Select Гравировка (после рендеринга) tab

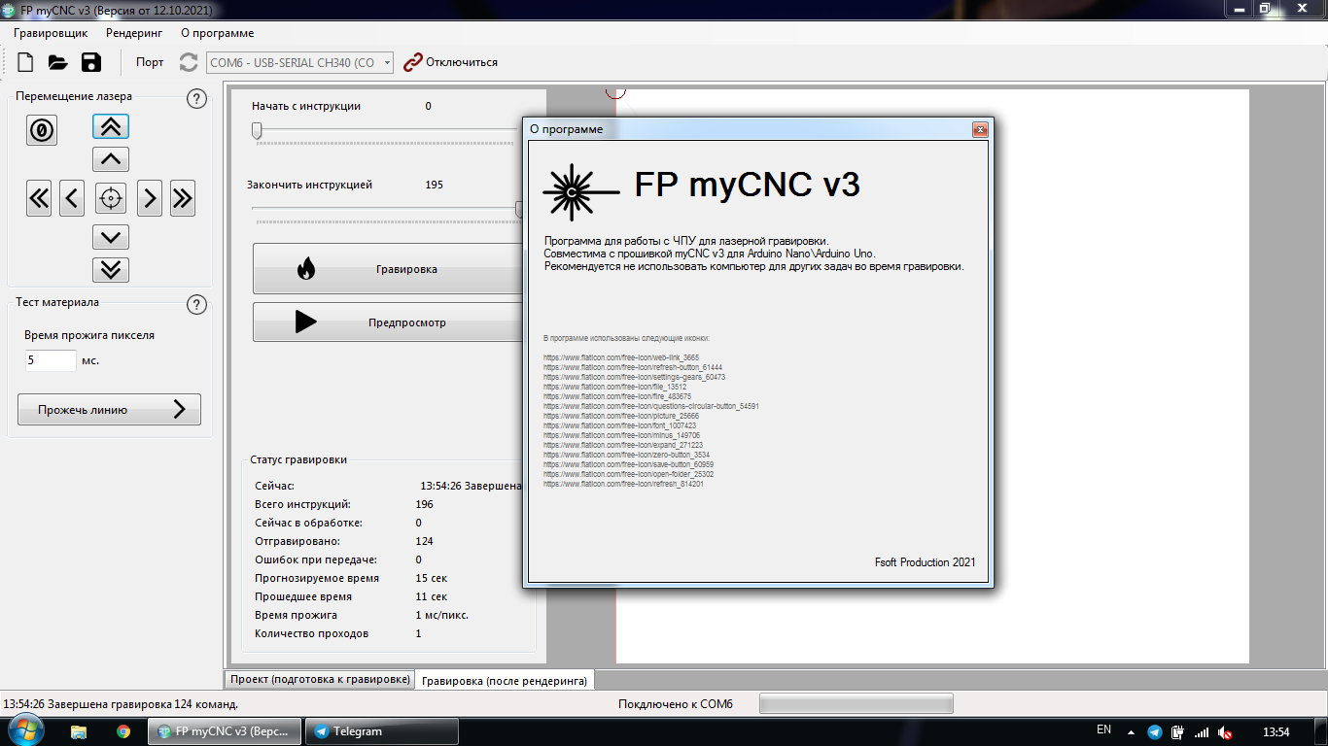(505, 680)
